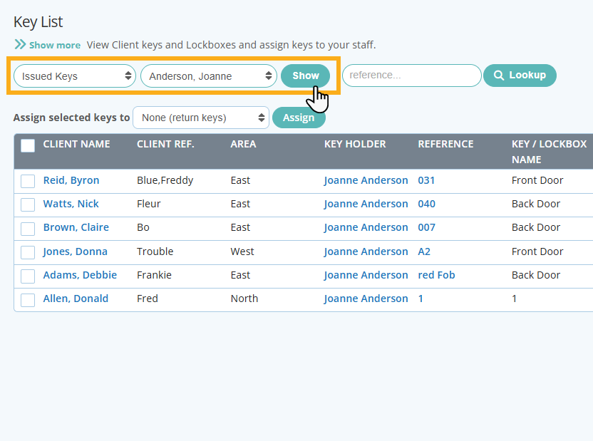
Task: Click the Fleur client ref cell
Action: pos(149,204)
